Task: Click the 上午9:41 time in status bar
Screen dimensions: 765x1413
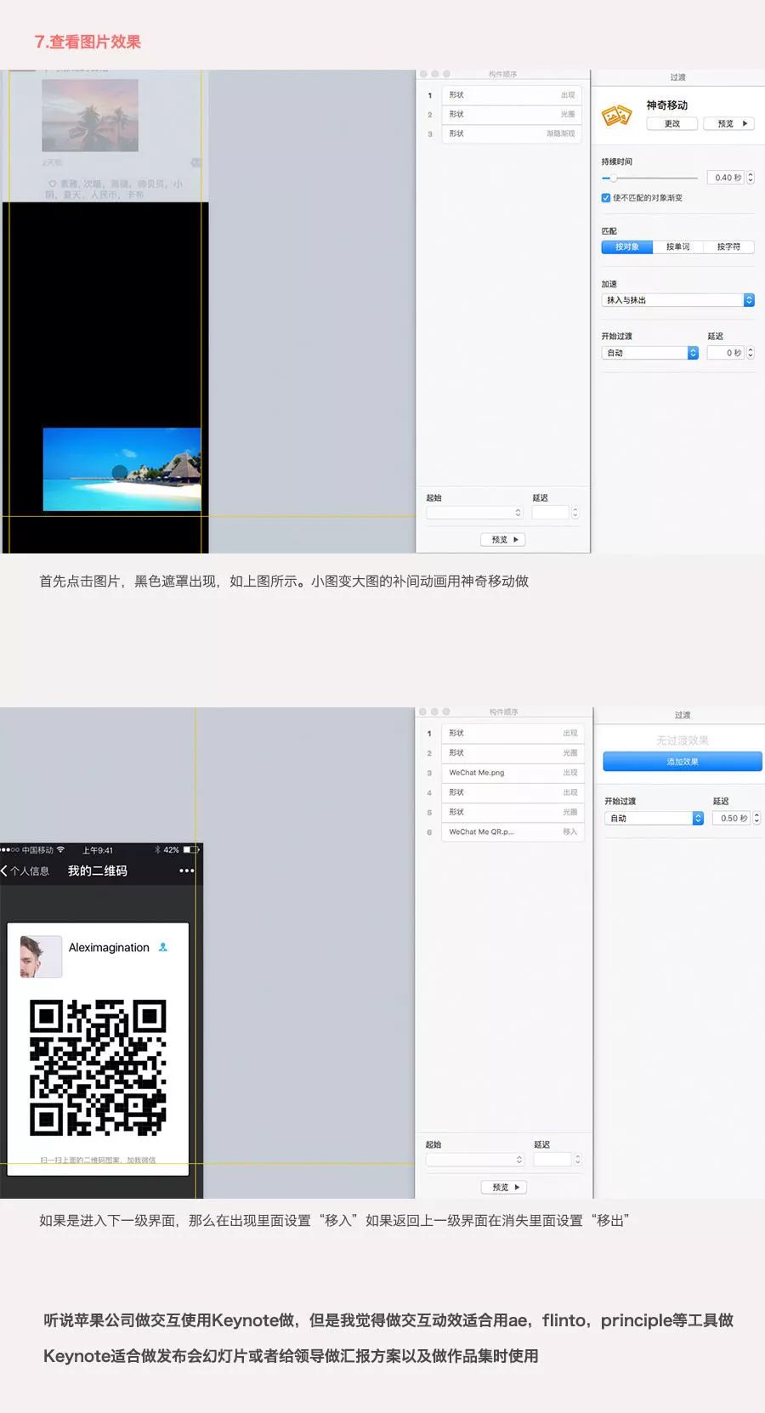Action: [98, 850]
